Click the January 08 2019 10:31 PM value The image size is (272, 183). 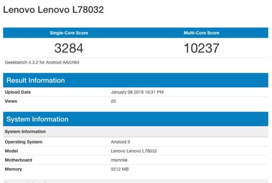pyautogui.click(x=137, y=92)
